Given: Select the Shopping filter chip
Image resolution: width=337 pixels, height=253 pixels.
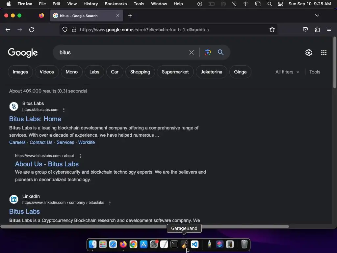Looking at the screenshot, I should pos(140,72).
